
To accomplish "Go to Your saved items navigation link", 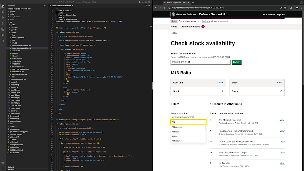I will (191, 27).
